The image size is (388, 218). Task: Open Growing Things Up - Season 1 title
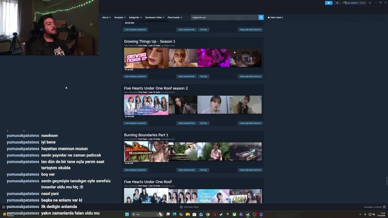(149, 41)
